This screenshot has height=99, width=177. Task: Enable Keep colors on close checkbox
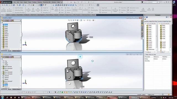click(x=145, y=54)
